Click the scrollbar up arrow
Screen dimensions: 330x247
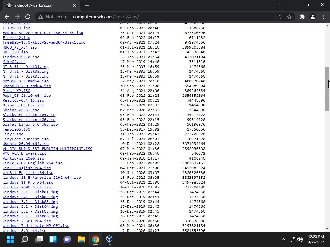click(327, 26)
